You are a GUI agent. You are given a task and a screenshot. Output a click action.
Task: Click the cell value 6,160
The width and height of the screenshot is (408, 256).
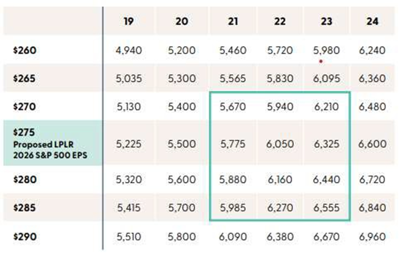(x=280, y=180)
